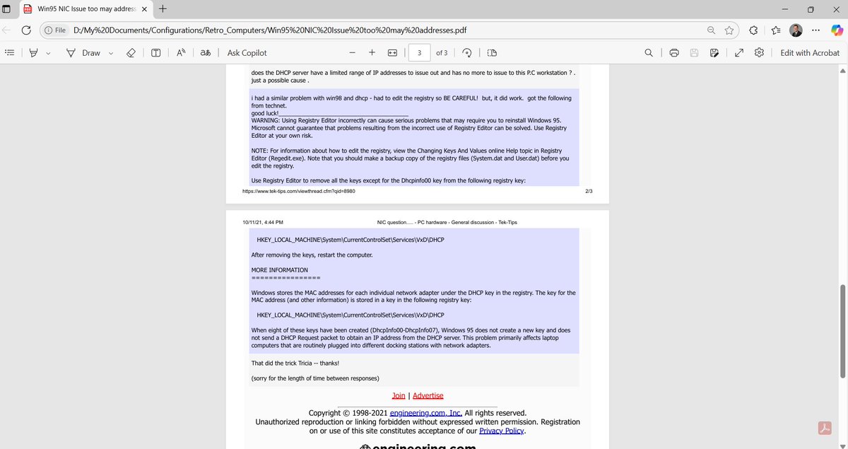This screenshot has width=848, height=449.
Task: Click 'After removing the keys, restart the computer.'
Action: [x=312, y=255]
